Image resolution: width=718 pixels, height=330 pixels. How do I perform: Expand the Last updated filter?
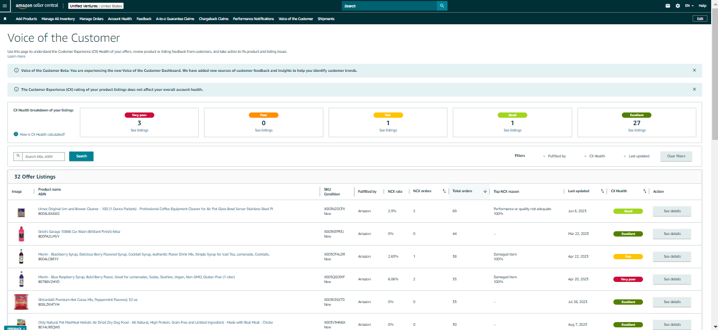pos(637,156)
